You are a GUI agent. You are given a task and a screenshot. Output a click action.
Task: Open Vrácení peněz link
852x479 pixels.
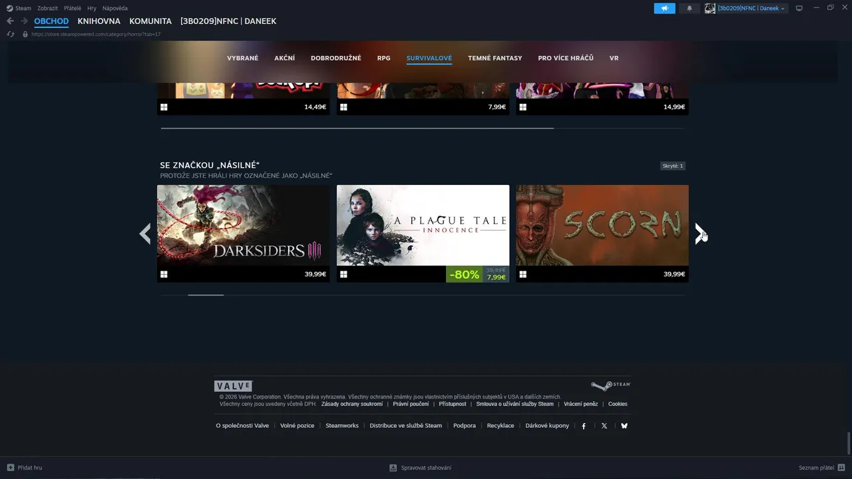(x=580, y=404)
